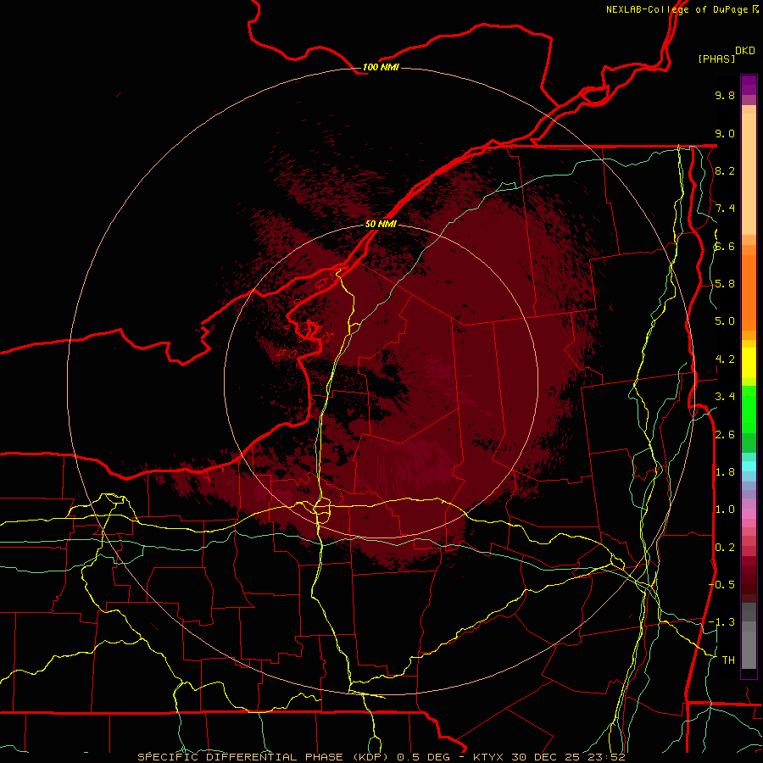Select the 50 NMI range ring label
The width and height of the screenshot is (763, 763).
pyautogui.click(x=381, y=224)
